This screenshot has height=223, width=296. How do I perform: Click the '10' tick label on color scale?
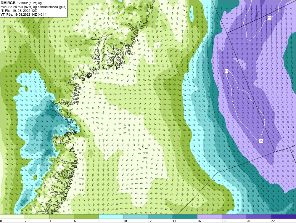click(125, 221)
